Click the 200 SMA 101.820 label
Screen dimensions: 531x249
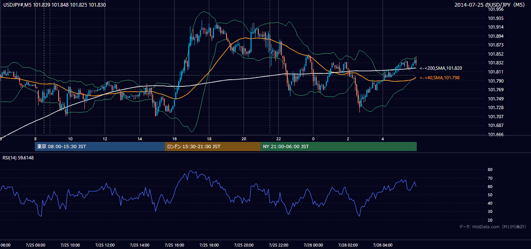point(441,68)
